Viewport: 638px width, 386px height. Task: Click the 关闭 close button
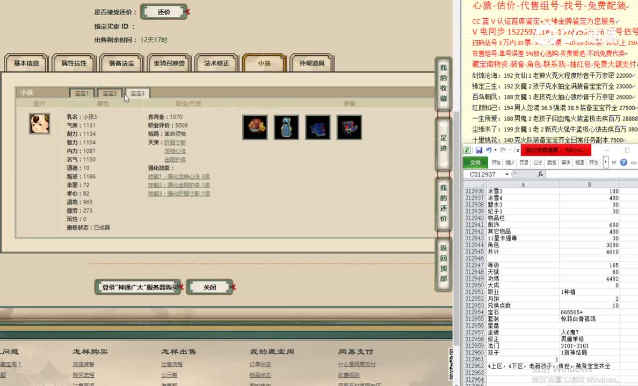coord(210,287)
